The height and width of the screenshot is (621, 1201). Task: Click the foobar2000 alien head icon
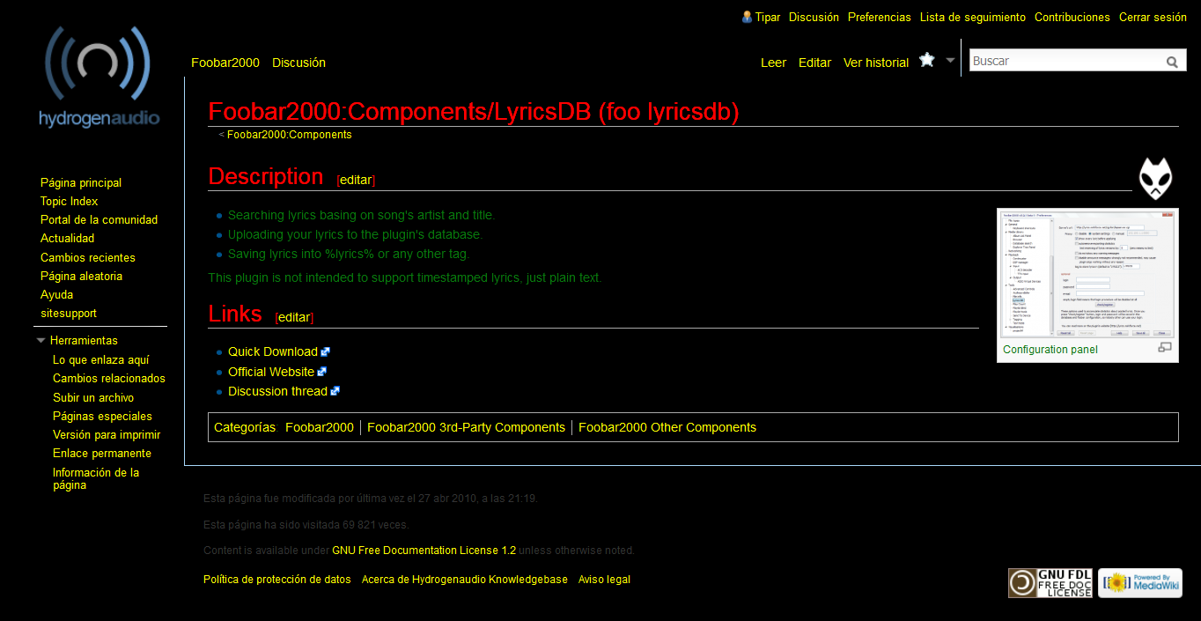click(1155, 179)
